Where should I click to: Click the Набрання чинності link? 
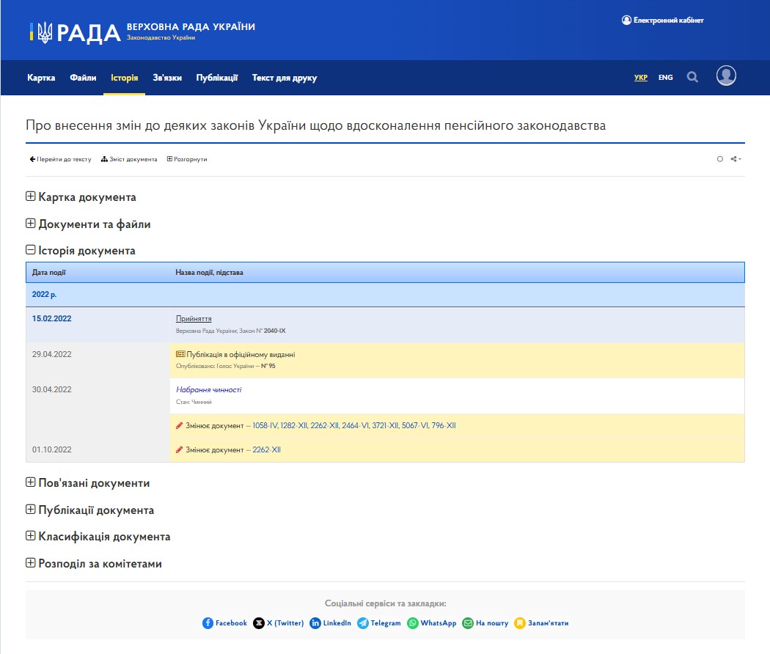[x=209, y=389]
